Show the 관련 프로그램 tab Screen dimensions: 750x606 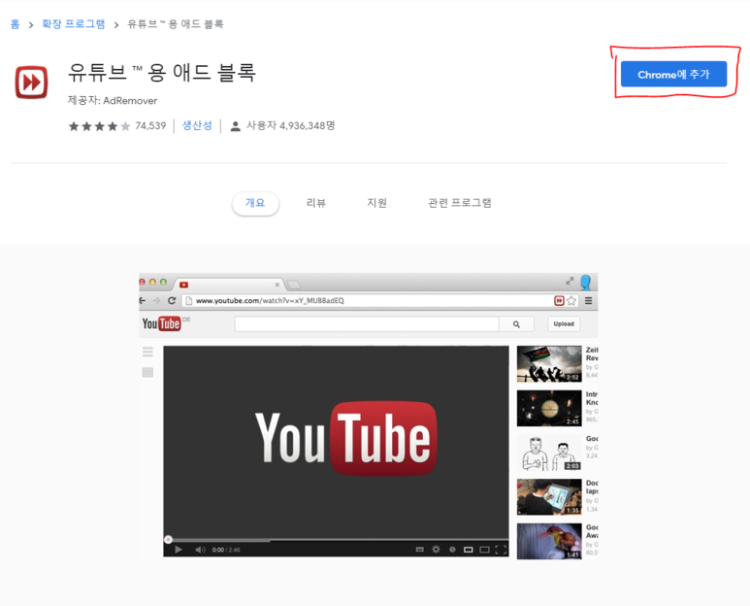pos(459,203)
